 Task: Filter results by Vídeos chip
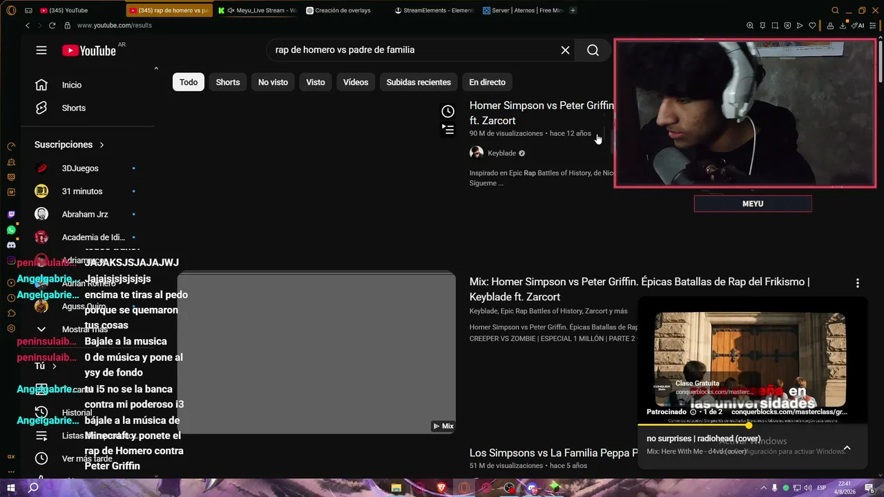tap(356, 82)
